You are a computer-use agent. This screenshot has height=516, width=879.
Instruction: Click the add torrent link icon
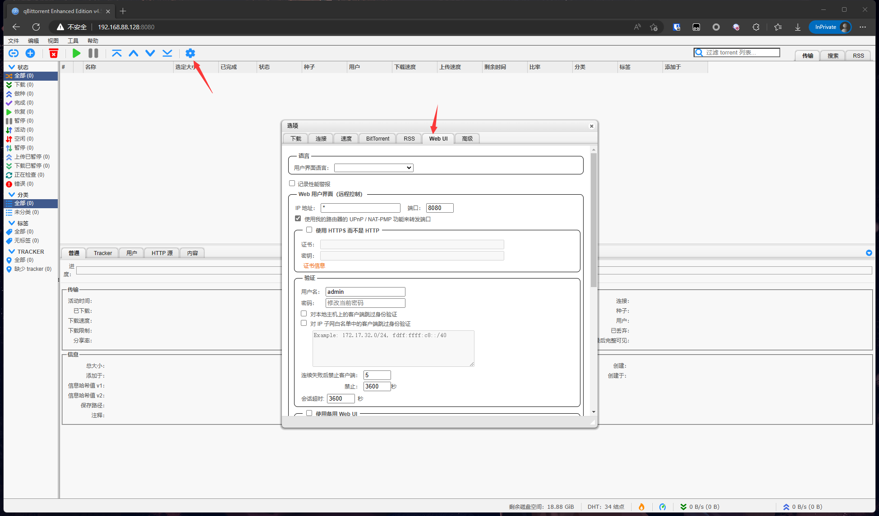(14, 53)
